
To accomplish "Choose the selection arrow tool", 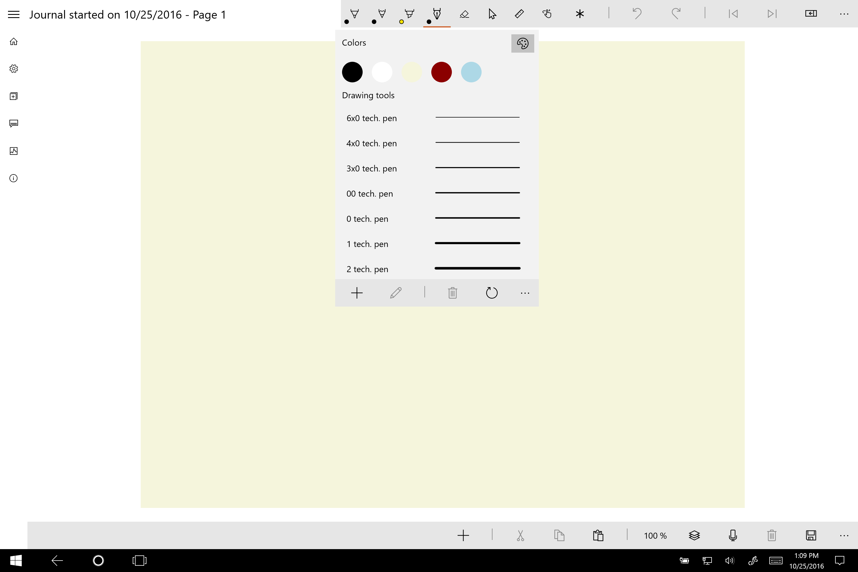I will pyautogui.click(x=492, y=14).
